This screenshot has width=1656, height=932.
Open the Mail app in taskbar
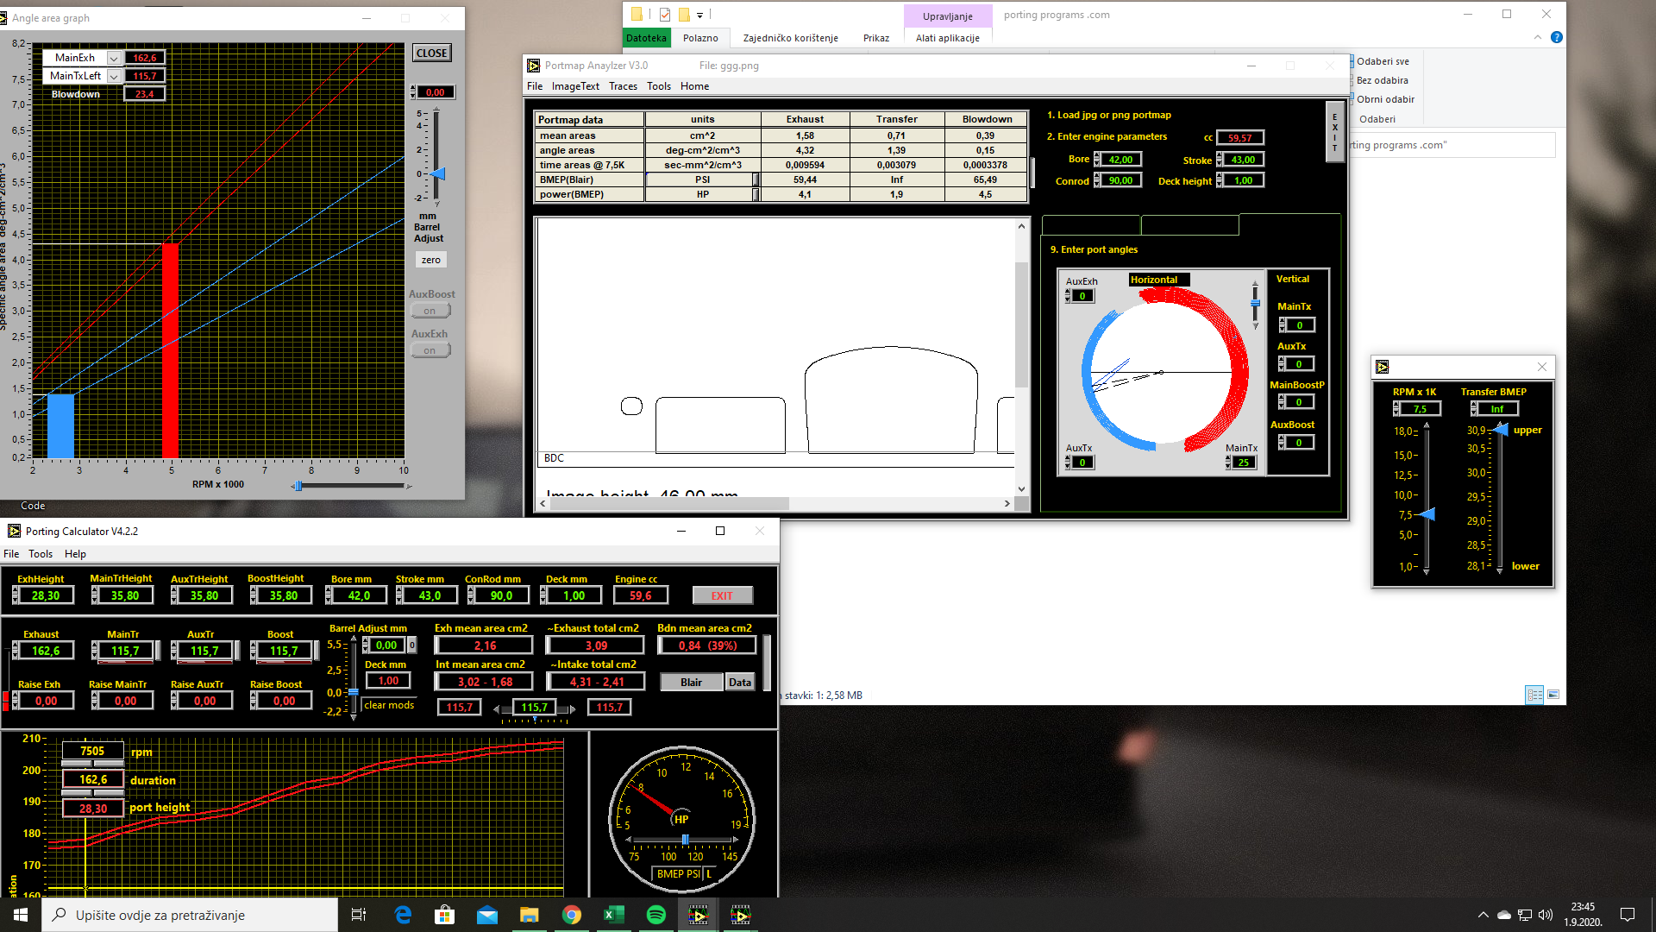(486, 915)
